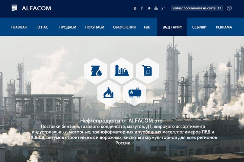Open the РЕКЛАМА menu link
This screenshot has height=162, width=244.
point(224,27)
